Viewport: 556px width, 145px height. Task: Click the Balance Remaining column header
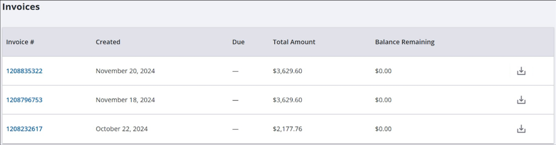pyautogui.click(x=405, y=42)
